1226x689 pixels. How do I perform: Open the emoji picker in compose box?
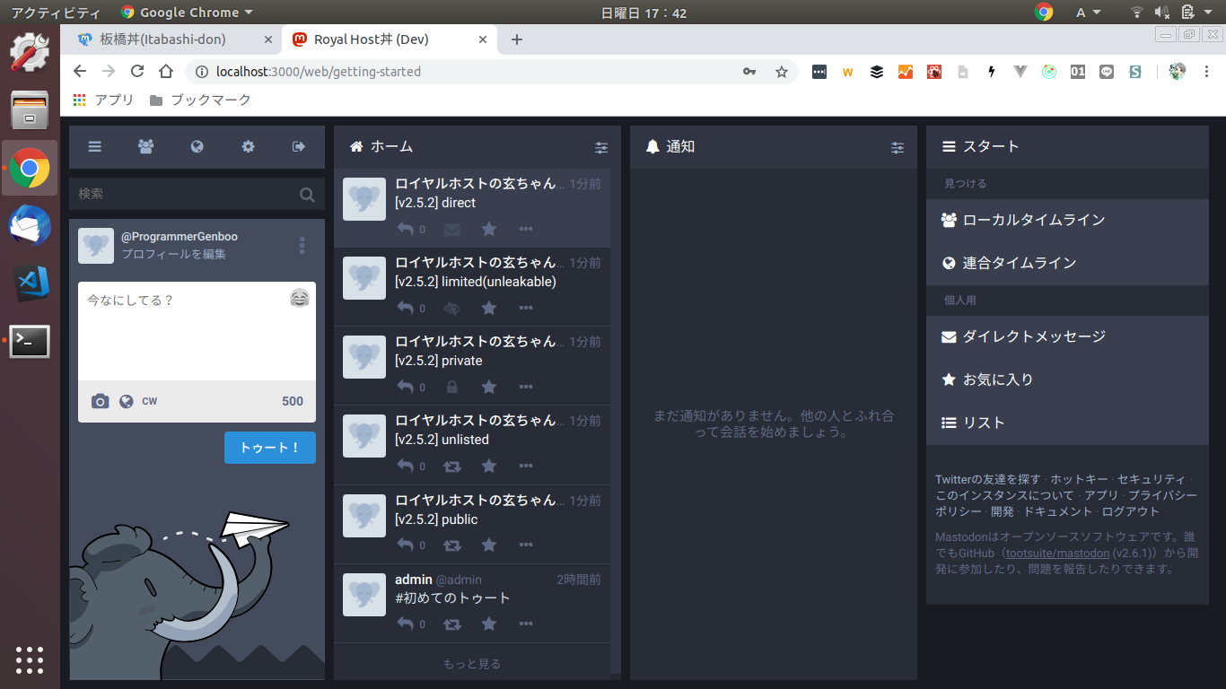point(300,299)
